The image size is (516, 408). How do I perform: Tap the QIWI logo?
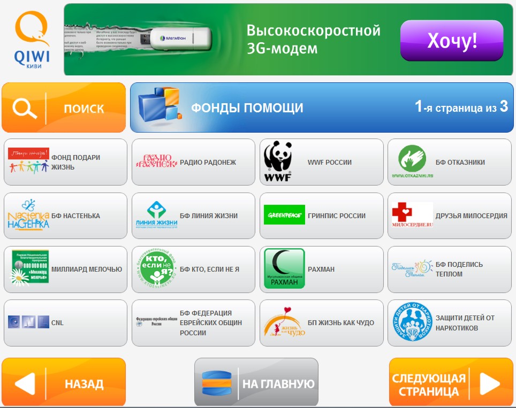point(32,40)
